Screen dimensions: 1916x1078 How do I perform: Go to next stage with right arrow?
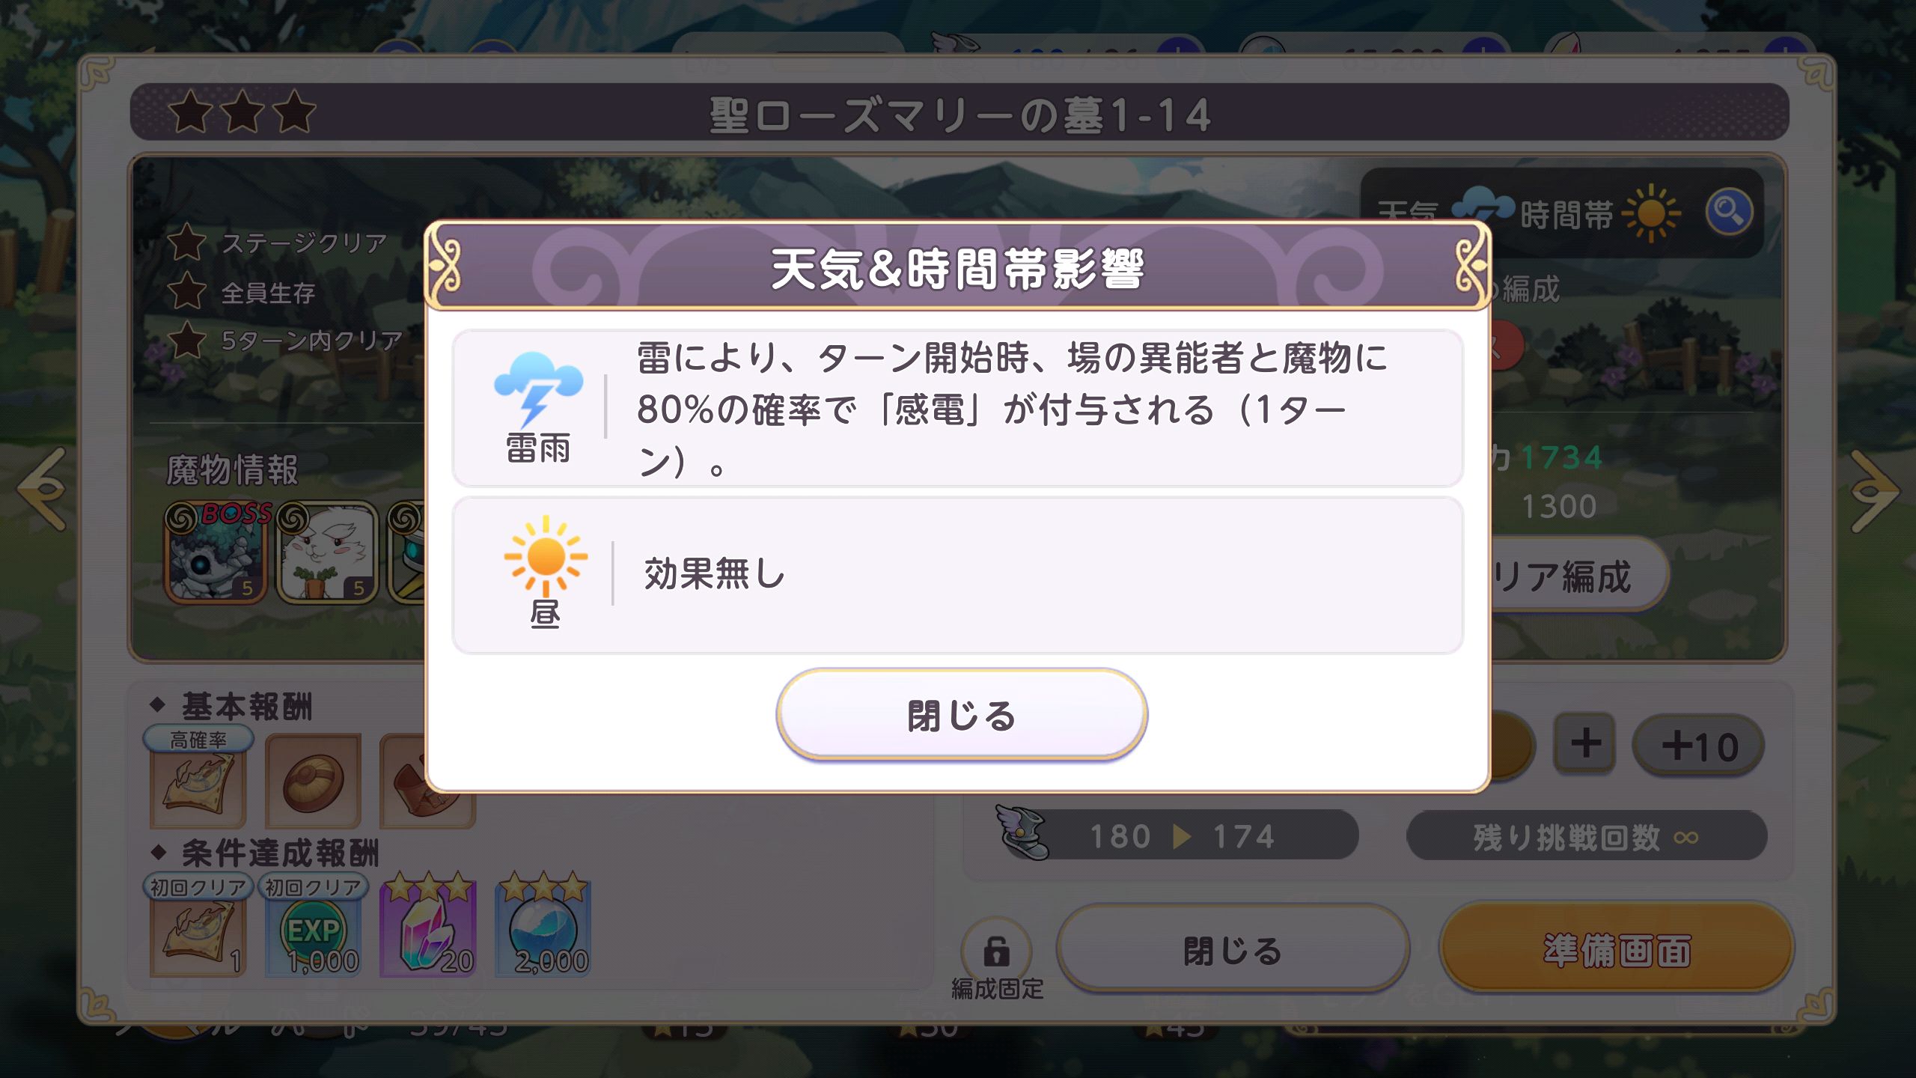click(1873, 491)
